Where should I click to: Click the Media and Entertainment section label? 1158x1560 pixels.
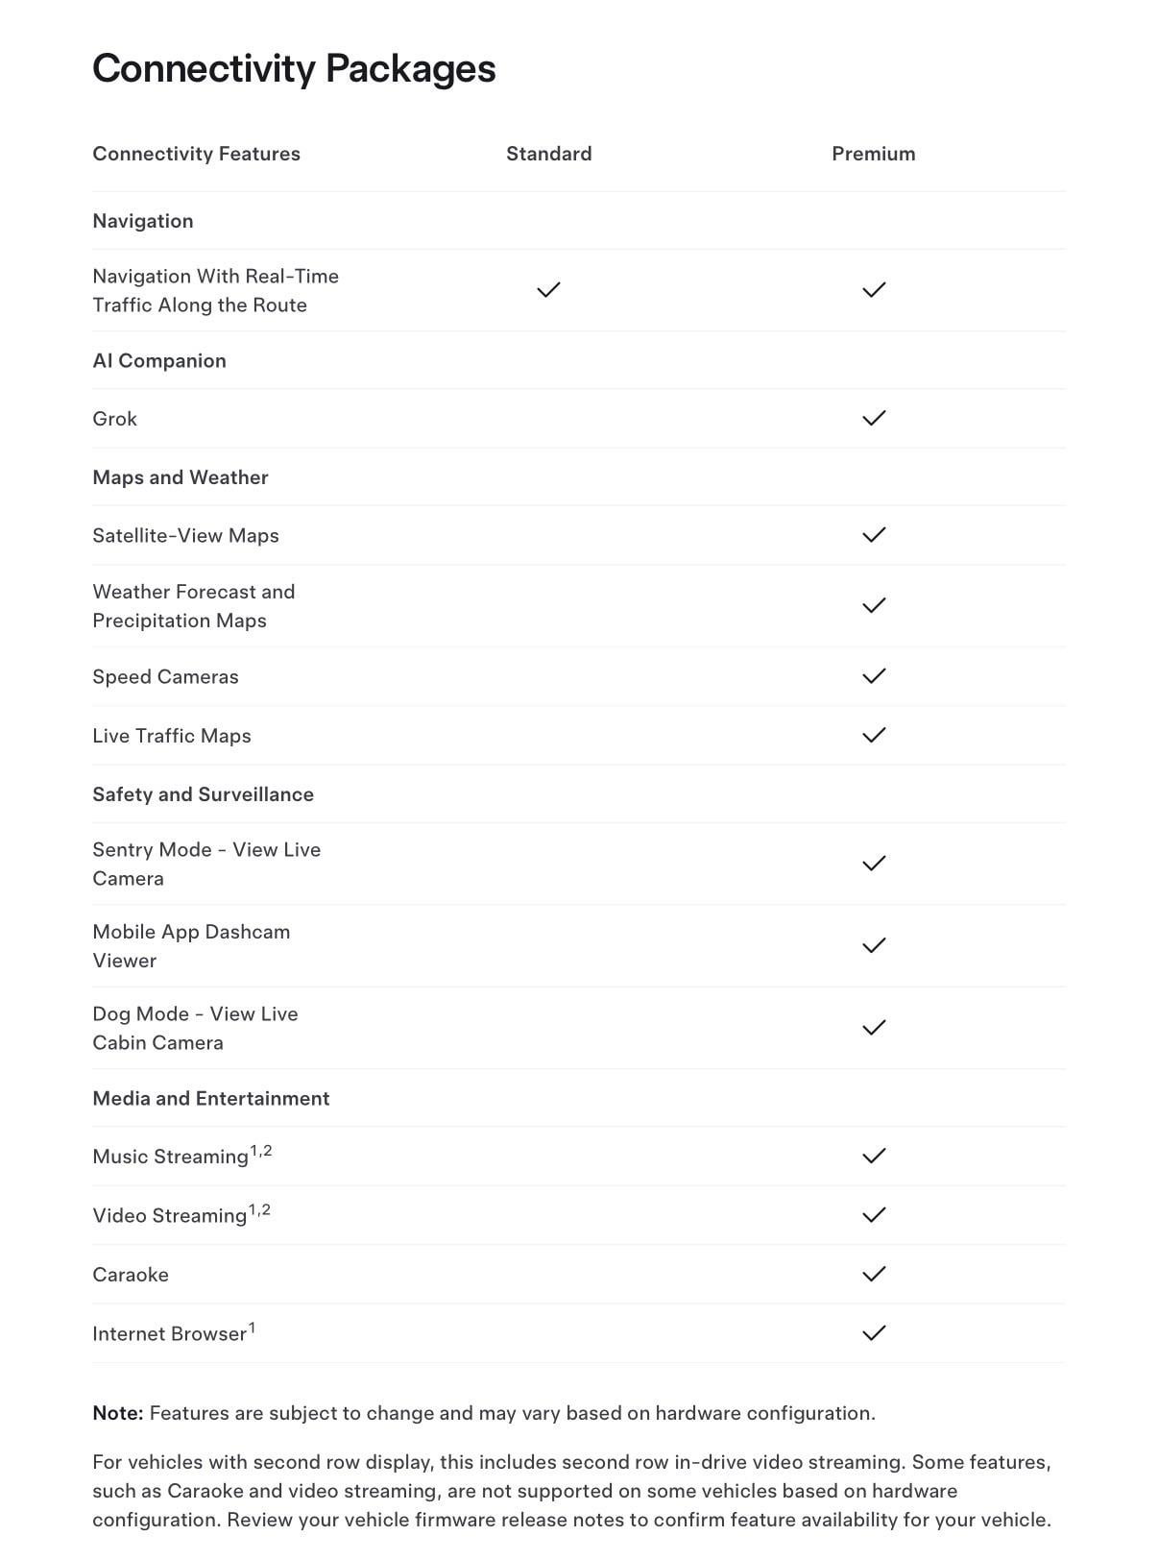[210, 1098]
